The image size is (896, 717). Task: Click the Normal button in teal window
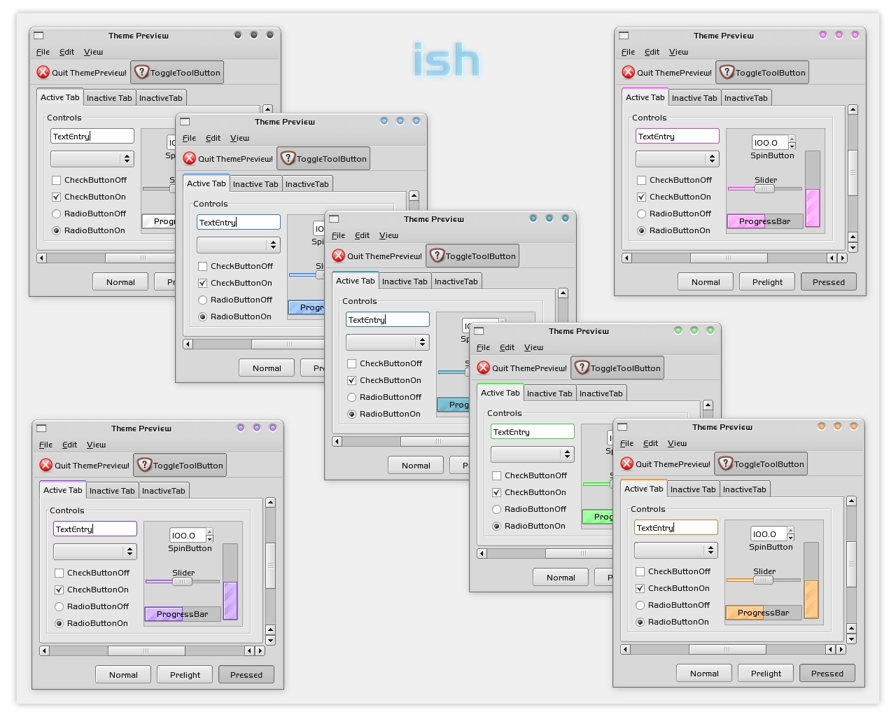[x=416, y=466]
